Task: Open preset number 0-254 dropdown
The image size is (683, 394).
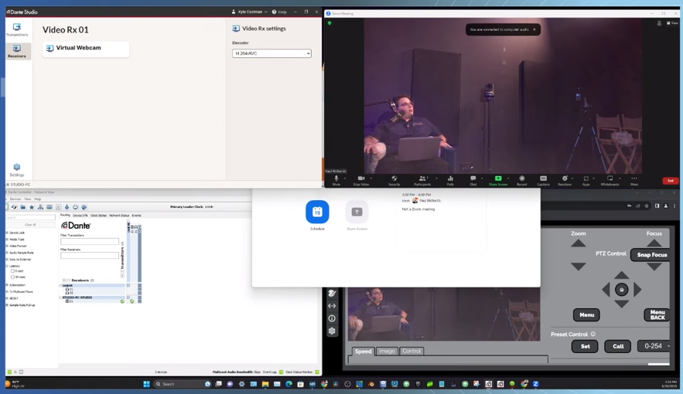Action: tap(654, 346)
